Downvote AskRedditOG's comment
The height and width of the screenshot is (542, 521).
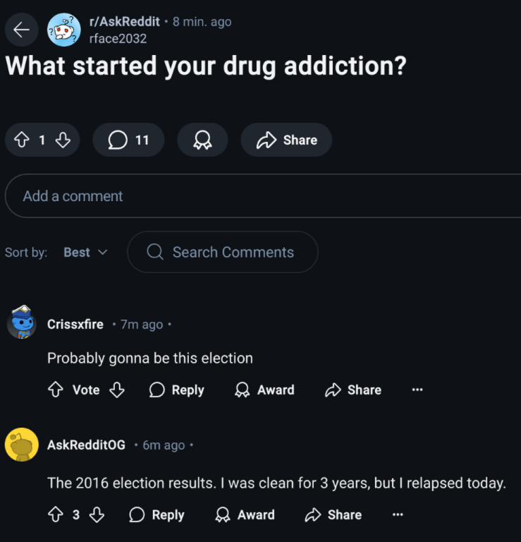pyautogui.click(x=97, y=515)
